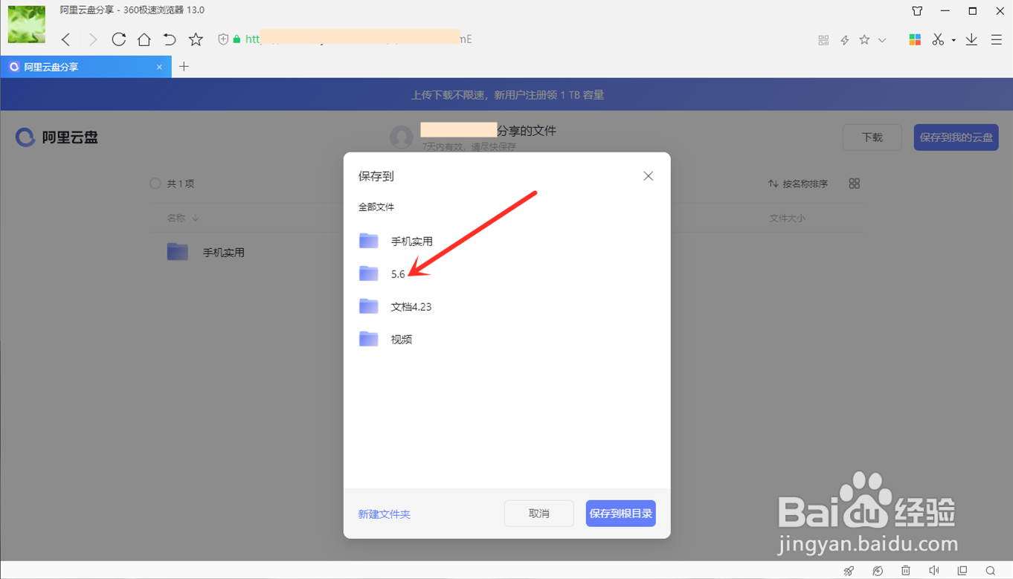1013x579 pixels.
Task: Click 保存到我的云盘 button
Action: (x=956, y=138)
